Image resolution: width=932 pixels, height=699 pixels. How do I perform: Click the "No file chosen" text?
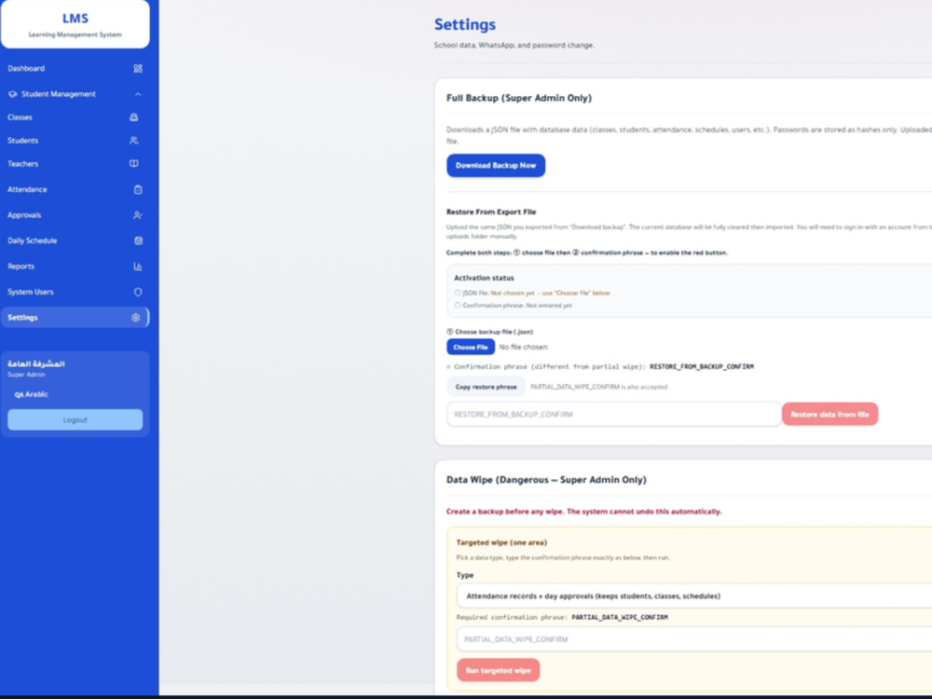[x=523, y=347]
